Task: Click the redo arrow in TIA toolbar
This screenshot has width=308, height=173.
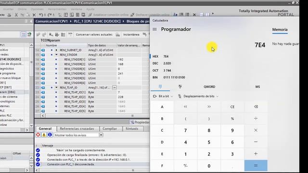Action: (50, 15)
